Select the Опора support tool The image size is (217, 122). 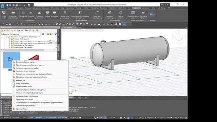(47, 15)
